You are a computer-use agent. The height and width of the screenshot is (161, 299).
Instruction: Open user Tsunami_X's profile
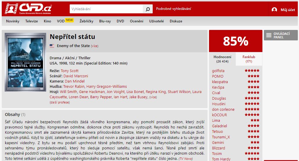coord(221,137)
